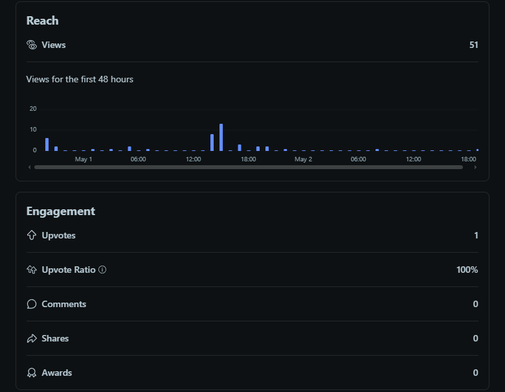Click the Views eye icon

32,45
